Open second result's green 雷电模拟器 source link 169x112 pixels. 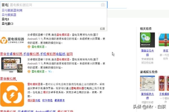38,71
